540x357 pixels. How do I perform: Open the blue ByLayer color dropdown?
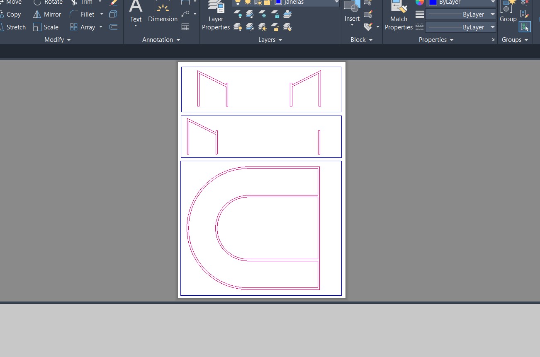[x=461, y=2]
